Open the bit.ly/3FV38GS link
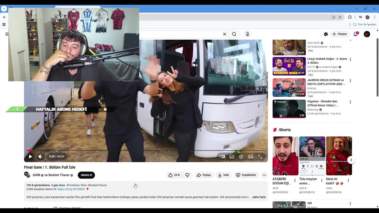This screenshot has width=379, height=213. tap(71, 189)
